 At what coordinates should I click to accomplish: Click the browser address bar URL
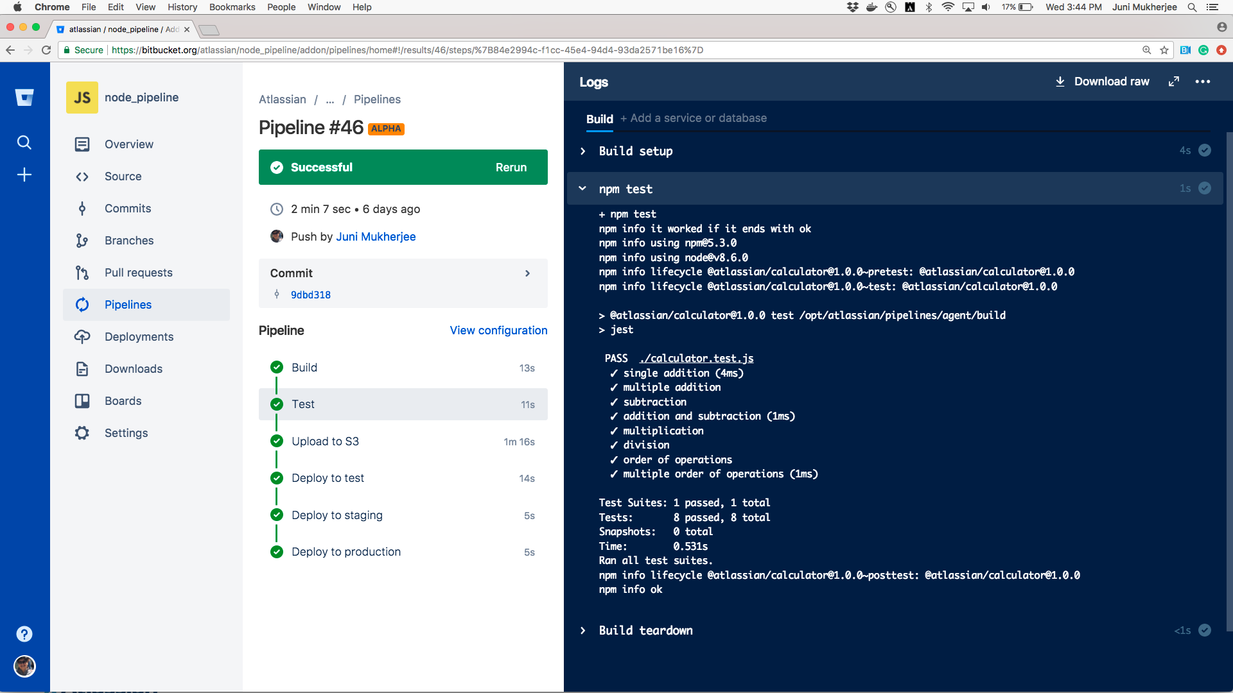407,50
